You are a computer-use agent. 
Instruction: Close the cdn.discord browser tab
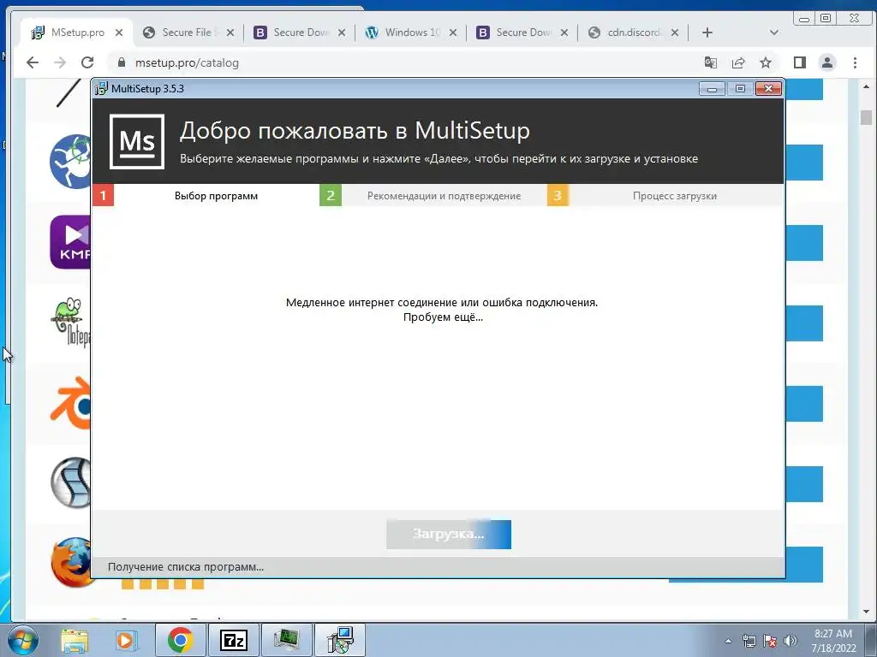(x=675, y=33)
